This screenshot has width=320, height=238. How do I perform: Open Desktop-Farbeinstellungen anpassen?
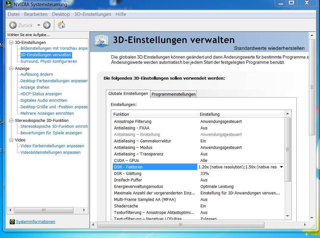tap(54, 81)
